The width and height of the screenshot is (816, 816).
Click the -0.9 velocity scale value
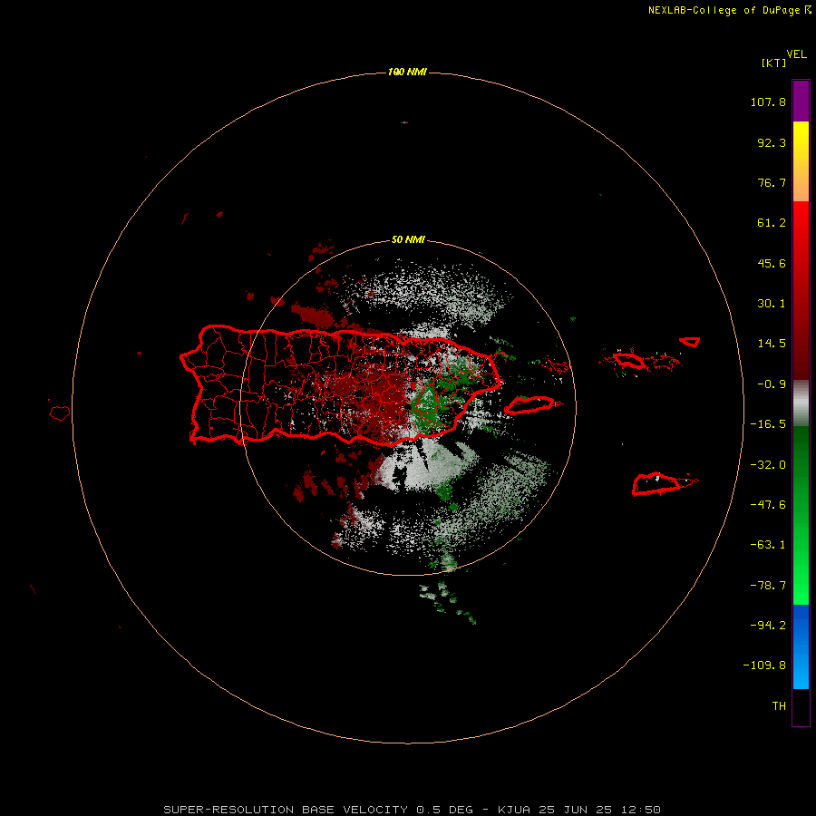tap(772, 384)
